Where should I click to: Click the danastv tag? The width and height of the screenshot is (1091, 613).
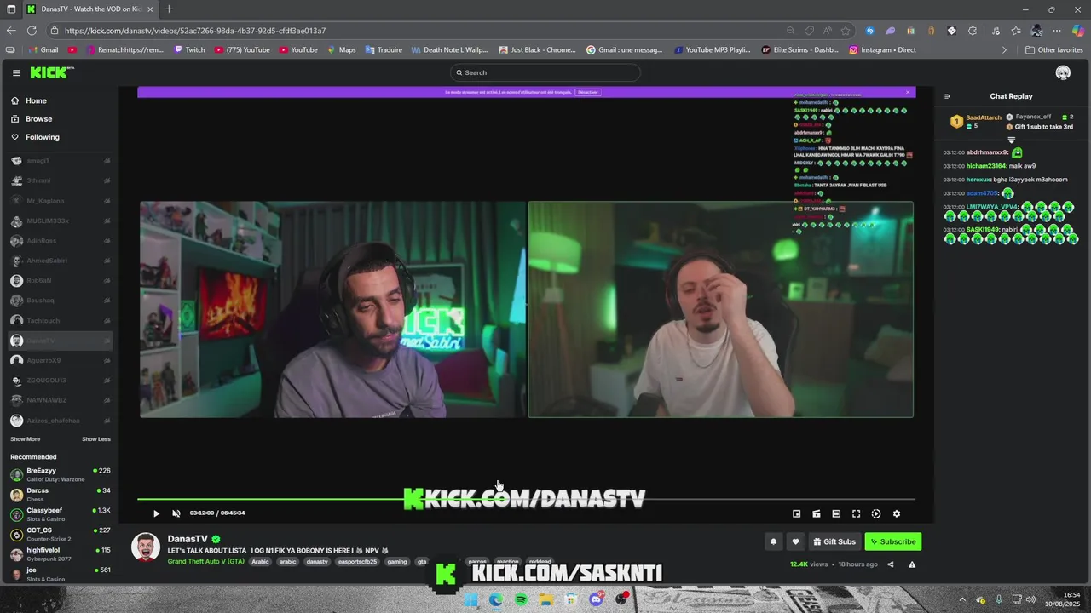tap(317, 562)
